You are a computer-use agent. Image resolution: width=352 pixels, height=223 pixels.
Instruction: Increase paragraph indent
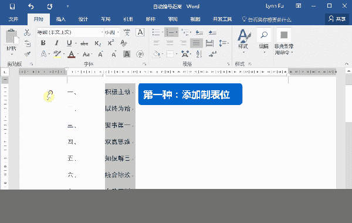[x=212, y=32]
